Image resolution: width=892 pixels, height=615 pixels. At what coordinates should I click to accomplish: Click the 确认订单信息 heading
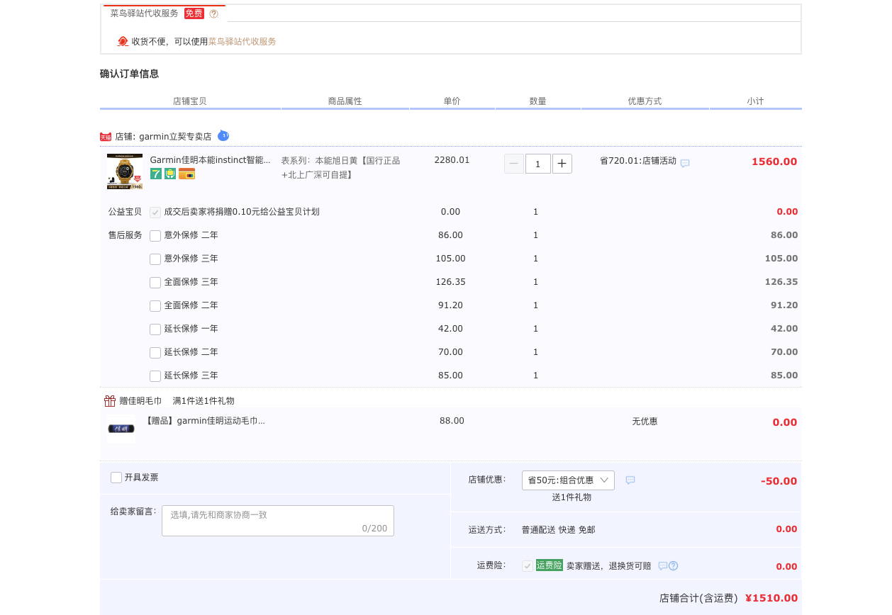tap(129, 74)
